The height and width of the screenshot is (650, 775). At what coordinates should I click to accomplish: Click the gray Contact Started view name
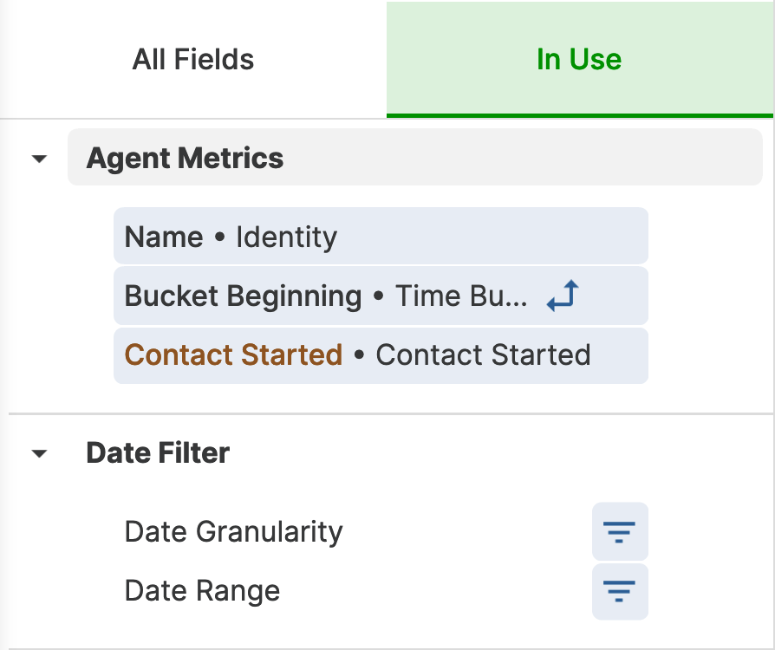(484, 354)
